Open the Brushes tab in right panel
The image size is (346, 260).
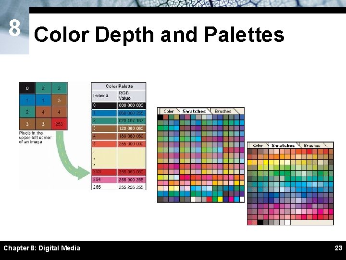pos(312,145)
